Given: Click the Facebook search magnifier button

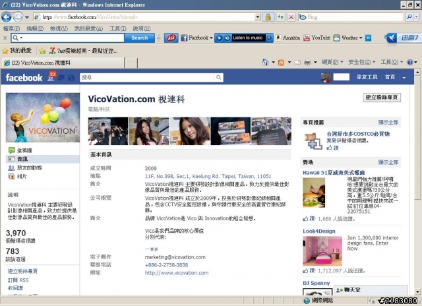Looking at the screenshot, I should tap(218, 78).
